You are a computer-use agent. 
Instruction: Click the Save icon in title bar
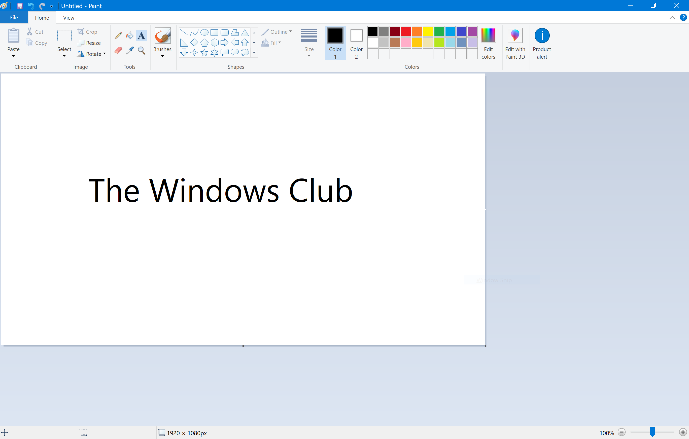coord(20,6)
